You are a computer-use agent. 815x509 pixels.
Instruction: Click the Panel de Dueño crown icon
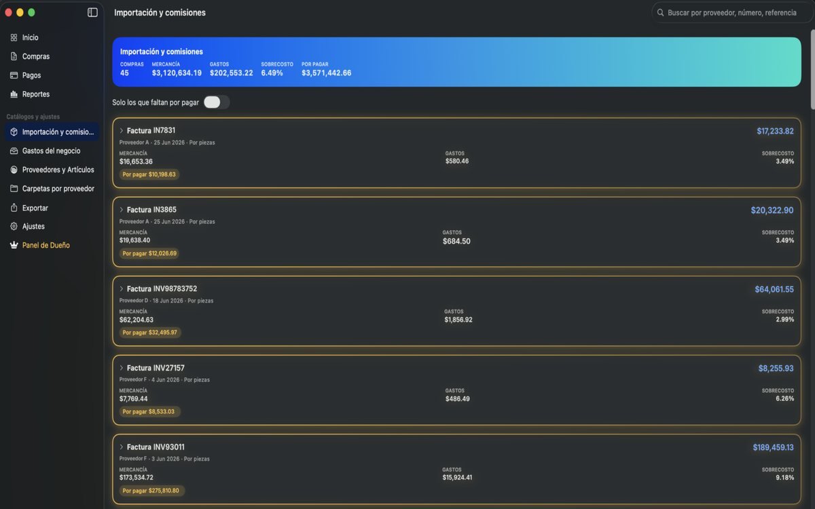[x=14, y=245]
